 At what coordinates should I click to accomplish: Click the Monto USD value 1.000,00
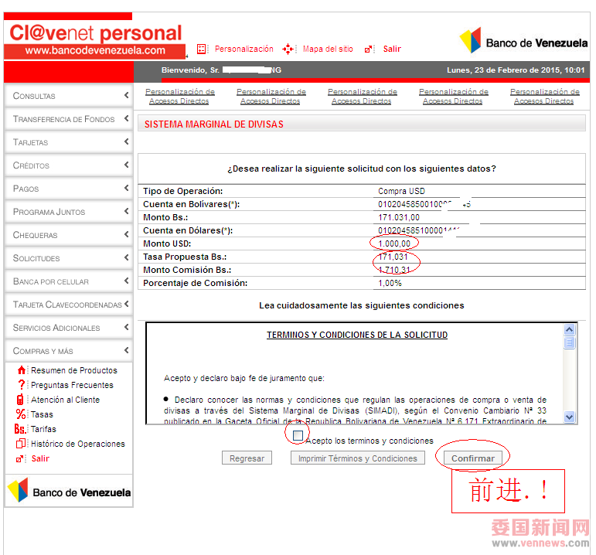394,243
